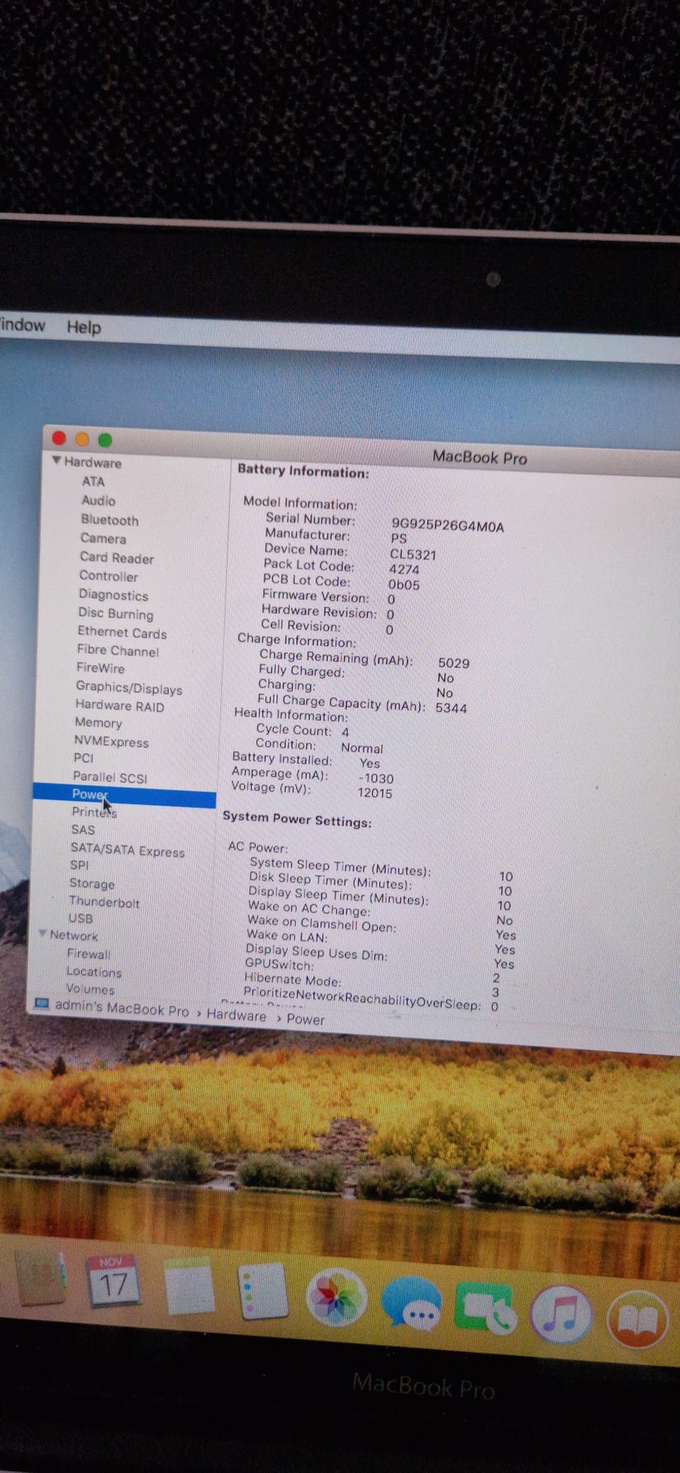Click Power in the path bar
Viewport: 680px width, 1473px height.
305,1019
